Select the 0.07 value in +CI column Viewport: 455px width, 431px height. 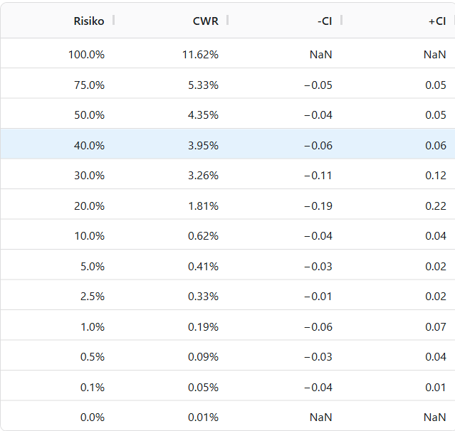436,326
